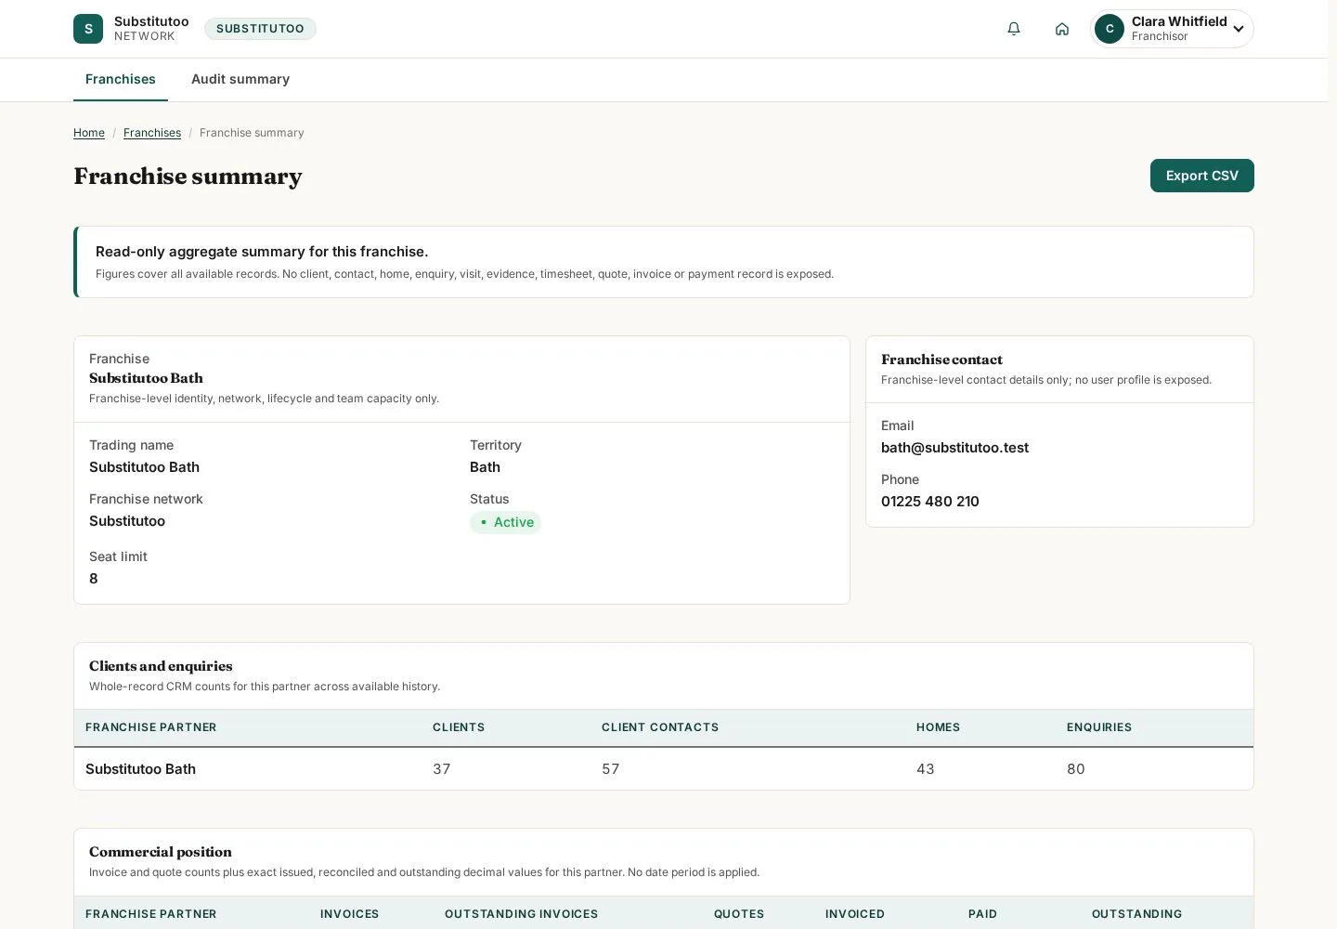Click the clients count 37

coord(442,769)
